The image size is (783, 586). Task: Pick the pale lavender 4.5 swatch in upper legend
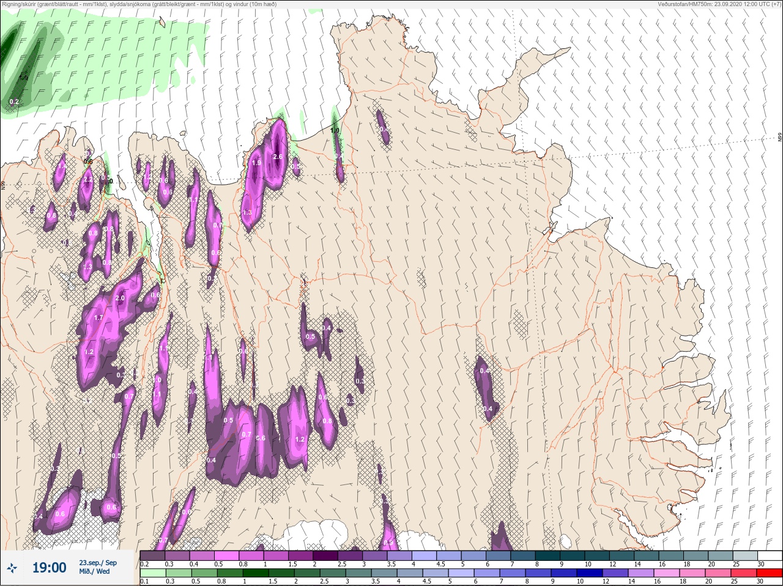449,556
